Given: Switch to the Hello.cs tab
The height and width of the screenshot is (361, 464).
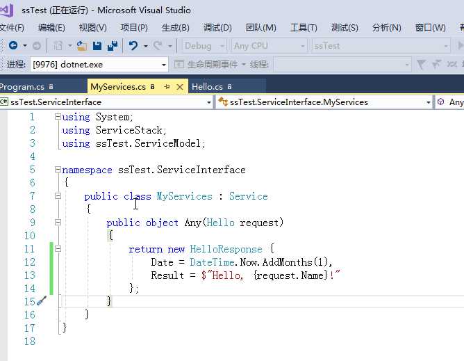Looking at the screenshot, I should [207, 87].
